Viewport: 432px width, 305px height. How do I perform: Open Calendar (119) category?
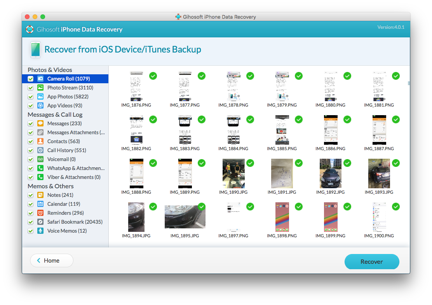pos(65,204)
